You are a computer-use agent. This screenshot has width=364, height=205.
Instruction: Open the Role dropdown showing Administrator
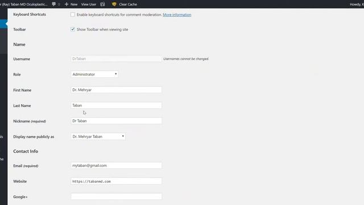click(x=94, y=74)
